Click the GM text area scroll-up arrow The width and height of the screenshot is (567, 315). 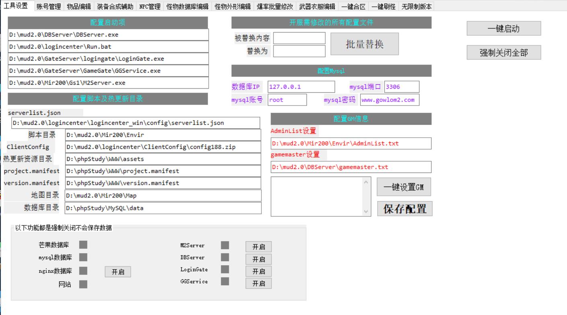click(366, 182)
